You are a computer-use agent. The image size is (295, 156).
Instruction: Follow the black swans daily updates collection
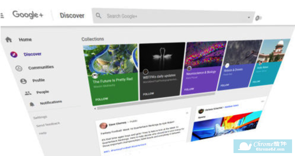coord(148,94)
